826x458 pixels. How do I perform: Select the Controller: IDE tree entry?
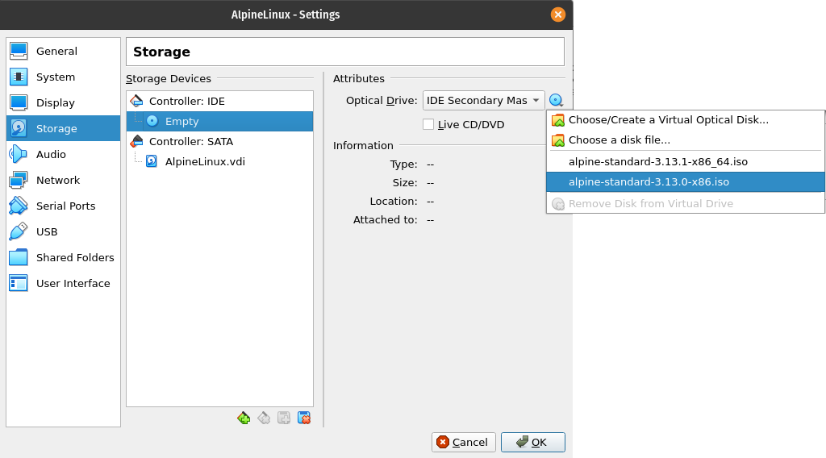tap(219, 101)
